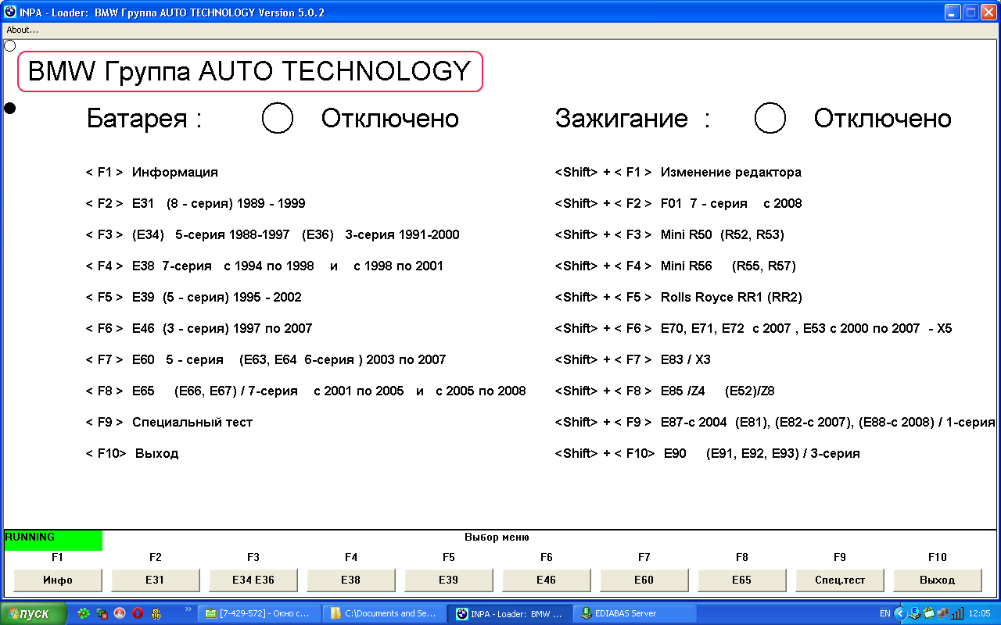Click the 'F01 7 - серия с 2008' line
The width and height of the screenshot is (1001, 625).
click(x=679, y=203)
